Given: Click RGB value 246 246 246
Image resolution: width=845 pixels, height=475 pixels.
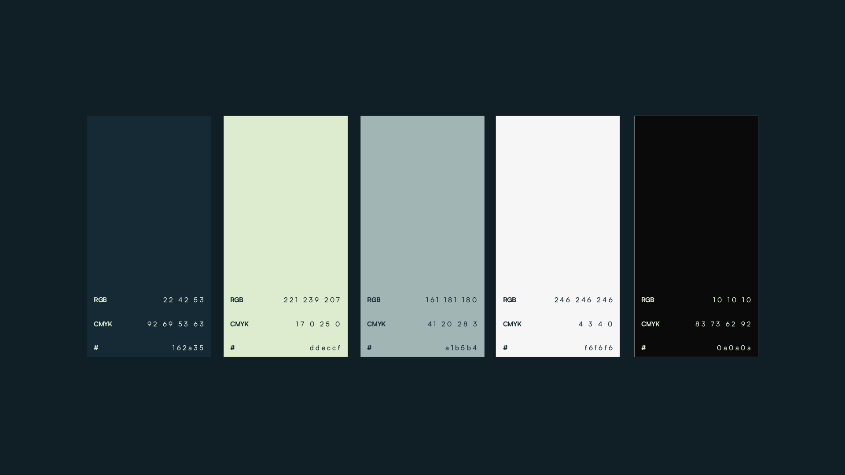Looking at the screenshot, I should (x=584, y=300).
